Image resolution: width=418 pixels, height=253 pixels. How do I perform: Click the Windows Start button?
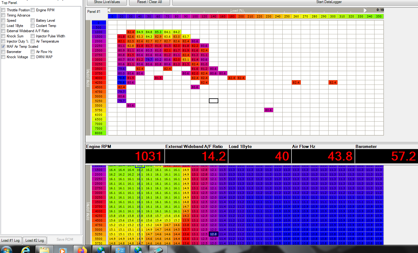click(x=7, y=249)
